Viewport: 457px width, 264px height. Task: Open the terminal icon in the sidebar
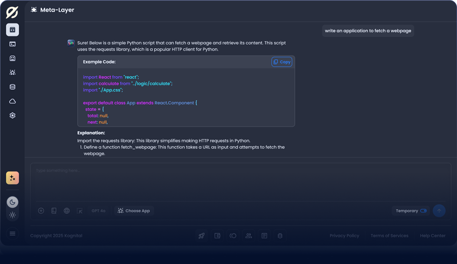[12, 44]
